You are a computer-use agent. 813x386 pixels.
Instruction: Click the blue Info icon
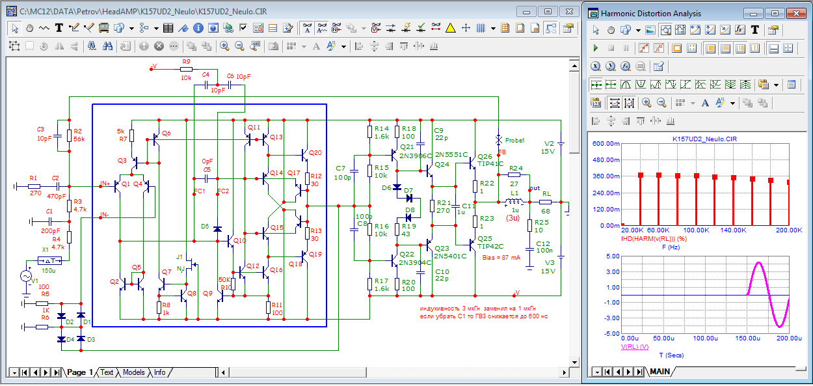pos(197,28)
